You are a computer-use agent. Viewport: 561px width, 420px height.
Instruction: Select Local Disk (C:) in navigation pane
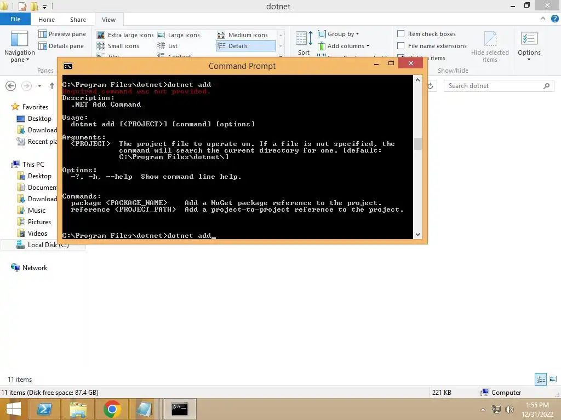(43, 244)
